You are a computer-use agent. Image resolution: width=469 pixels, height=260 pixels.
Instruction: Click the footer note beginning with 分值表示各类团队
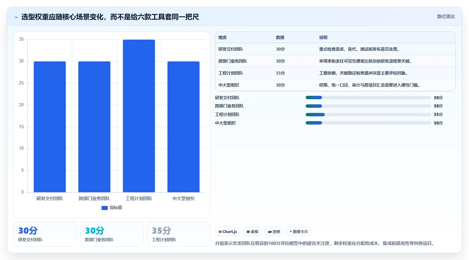pyautogui.click(x=325, y=244)
